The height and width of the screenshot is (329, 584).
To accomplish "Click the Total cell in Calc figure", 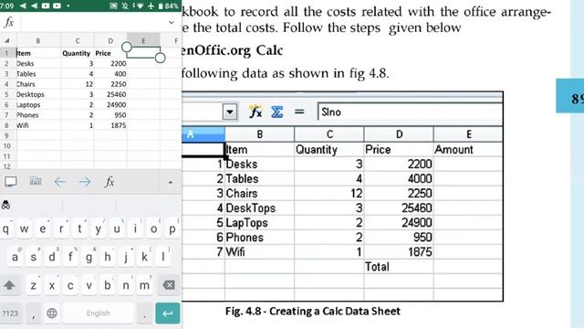I will pyautogui.click(x=399, y=267).
